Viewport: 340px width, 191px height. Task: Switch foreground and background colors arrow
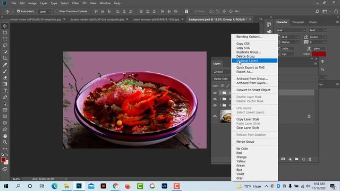pos(7,154)
